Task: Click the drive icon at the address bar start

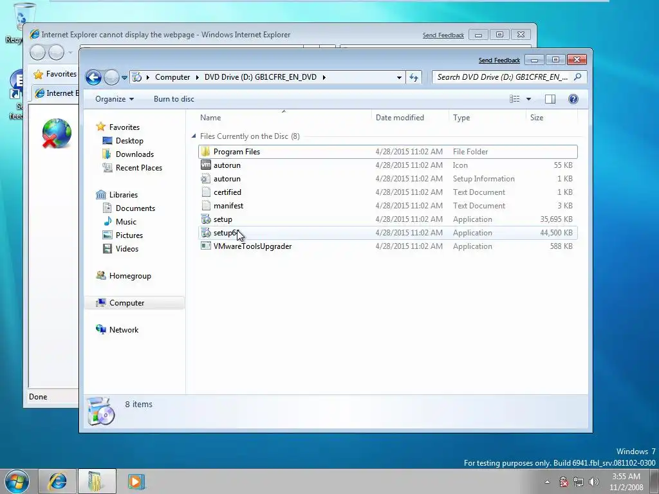Action: click(x=136, y=77)
